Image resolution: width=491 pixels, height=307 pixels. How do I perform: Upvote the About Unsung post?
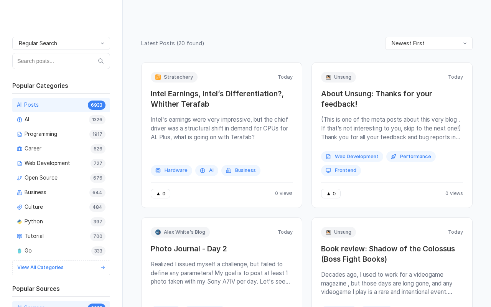pyautogui.click(x=331, y=194)
